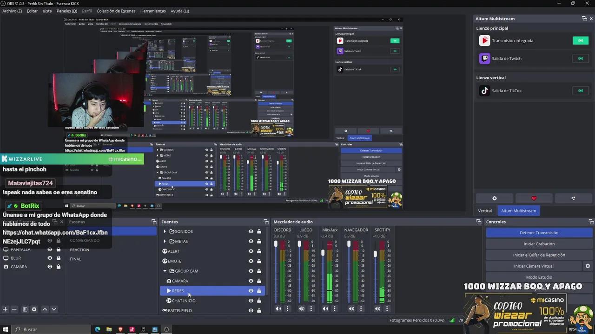Hide the METAS folder visibility
The height and width of the screenshot is (334, 595).
[x=251, y=241]
